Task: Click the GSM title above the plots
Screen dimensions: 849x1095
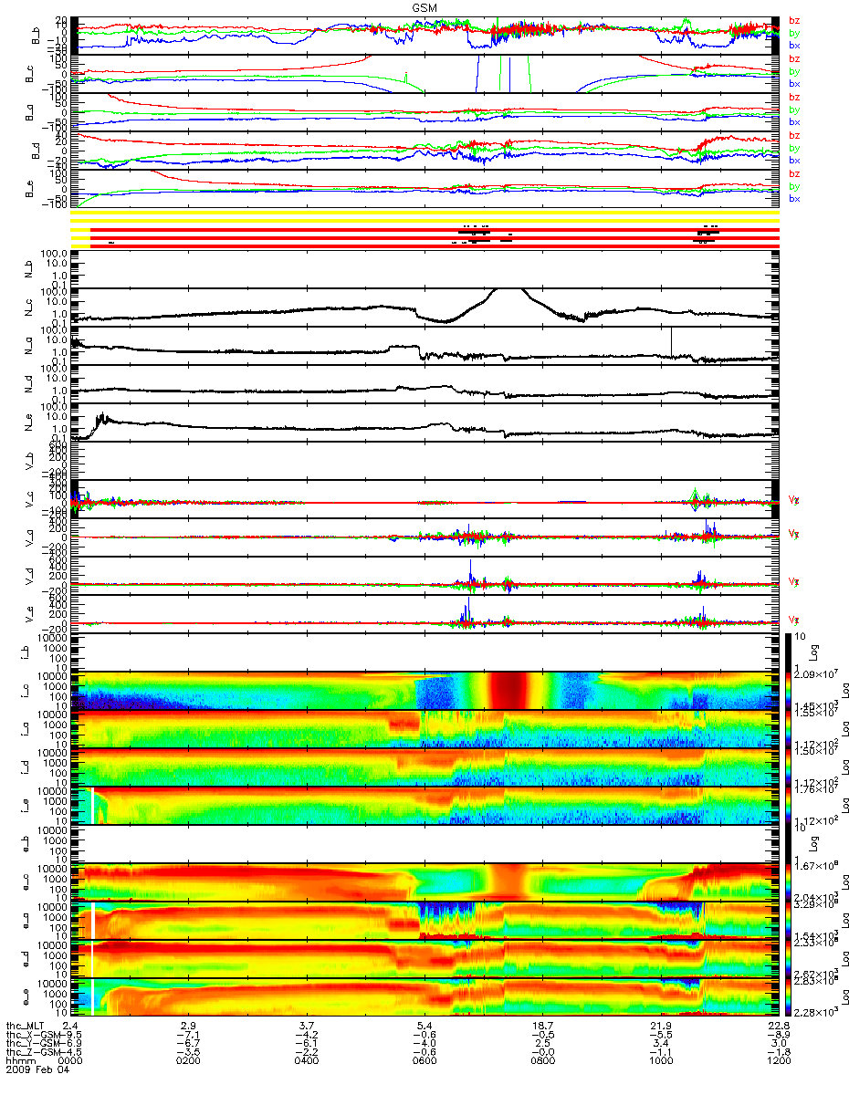Action: (424, 6)
